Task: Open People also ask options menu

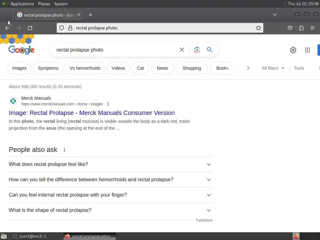Action: [64, 150]
